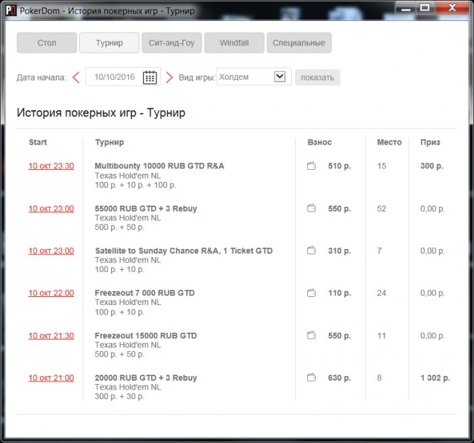Click the 510 р. buy-in value
474x443 pixels.
coord(339,166)
